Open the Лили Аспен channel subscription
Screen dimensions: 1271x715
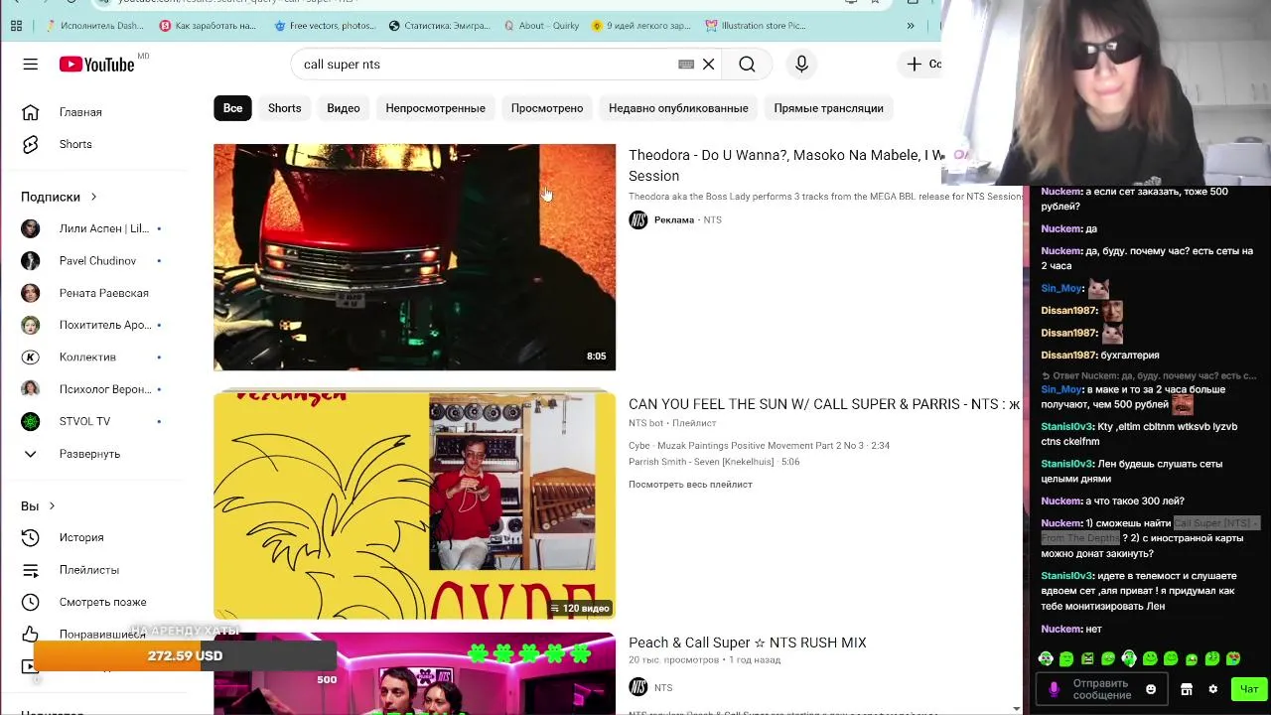coord(94,228)
